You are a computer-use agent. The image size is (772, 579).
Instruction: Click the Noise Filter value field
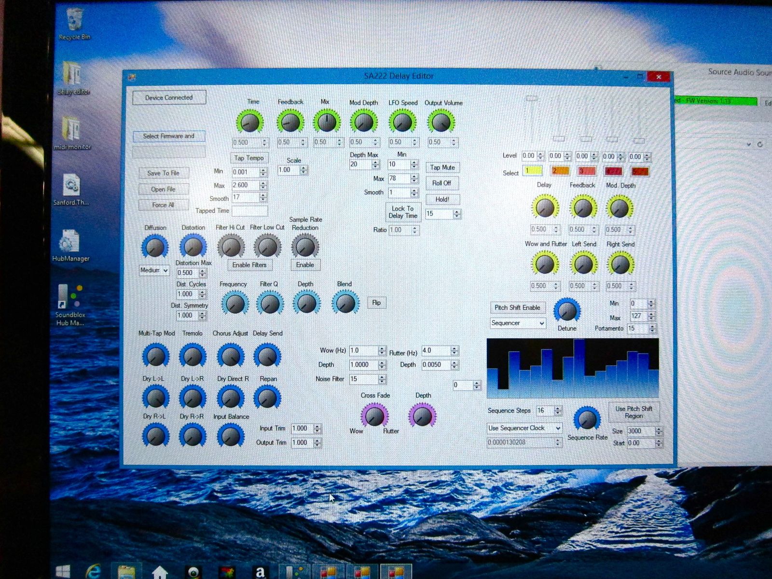click(368, 379)
